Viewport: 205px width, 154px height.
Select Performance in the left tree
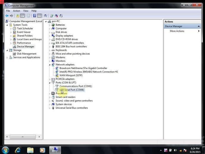tap(24, 43)
